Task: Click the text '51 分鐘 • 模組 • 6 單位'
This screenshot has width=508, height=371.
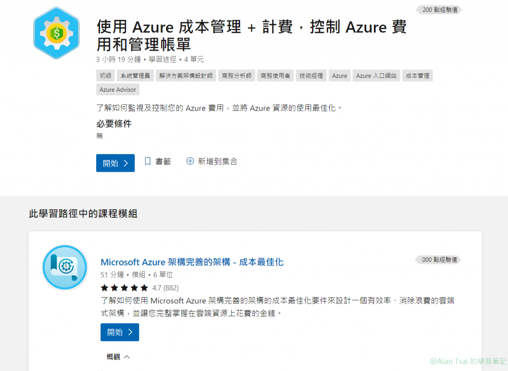Action: click(137, 275)
